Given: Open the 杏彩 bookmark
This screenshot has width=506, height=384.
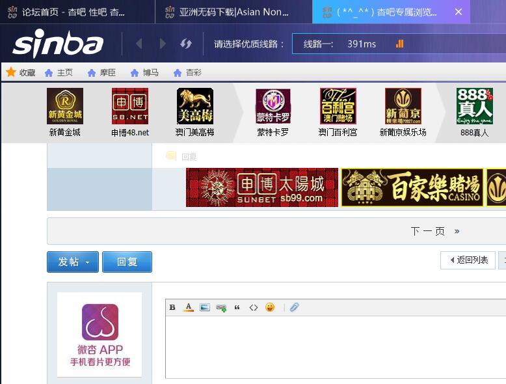Looking at the screenshot, I should coord(187,73).
